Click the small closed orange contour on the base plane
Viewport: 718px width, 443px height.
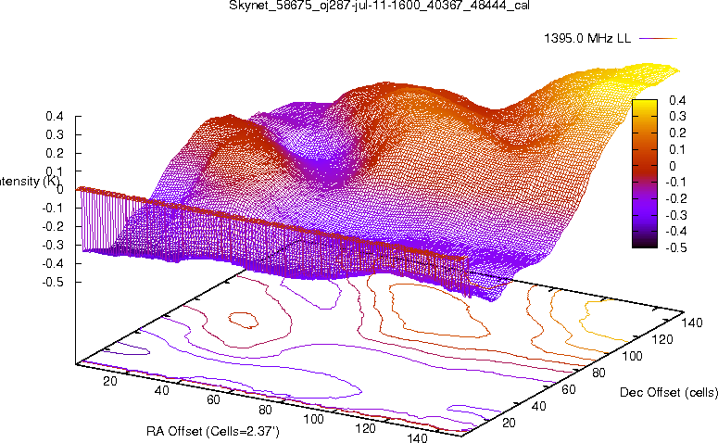243,320
